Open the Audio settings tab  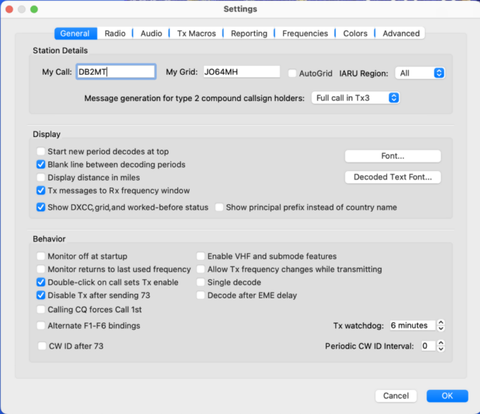click(151, 34)
